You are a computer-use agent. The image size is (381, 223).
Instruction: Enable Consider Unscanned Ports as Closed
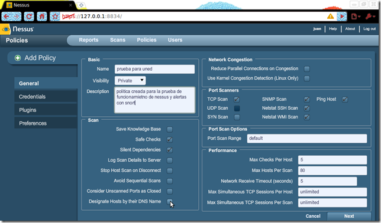[170, 192]
